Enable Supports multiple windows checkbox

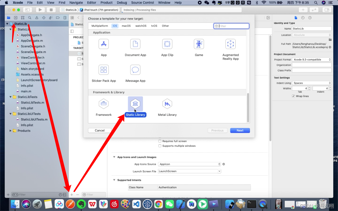(x=160, y=146)
